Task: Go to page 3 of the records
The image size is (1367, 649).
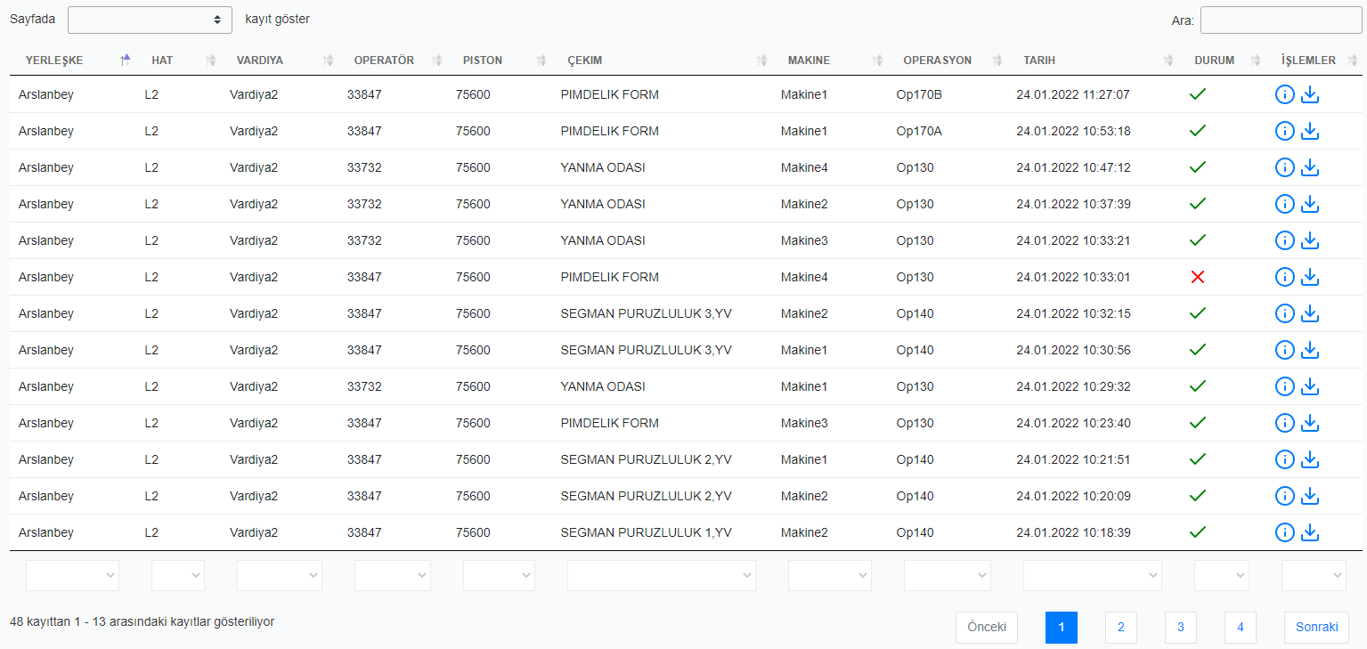Action: click(x=1180, y=627)
